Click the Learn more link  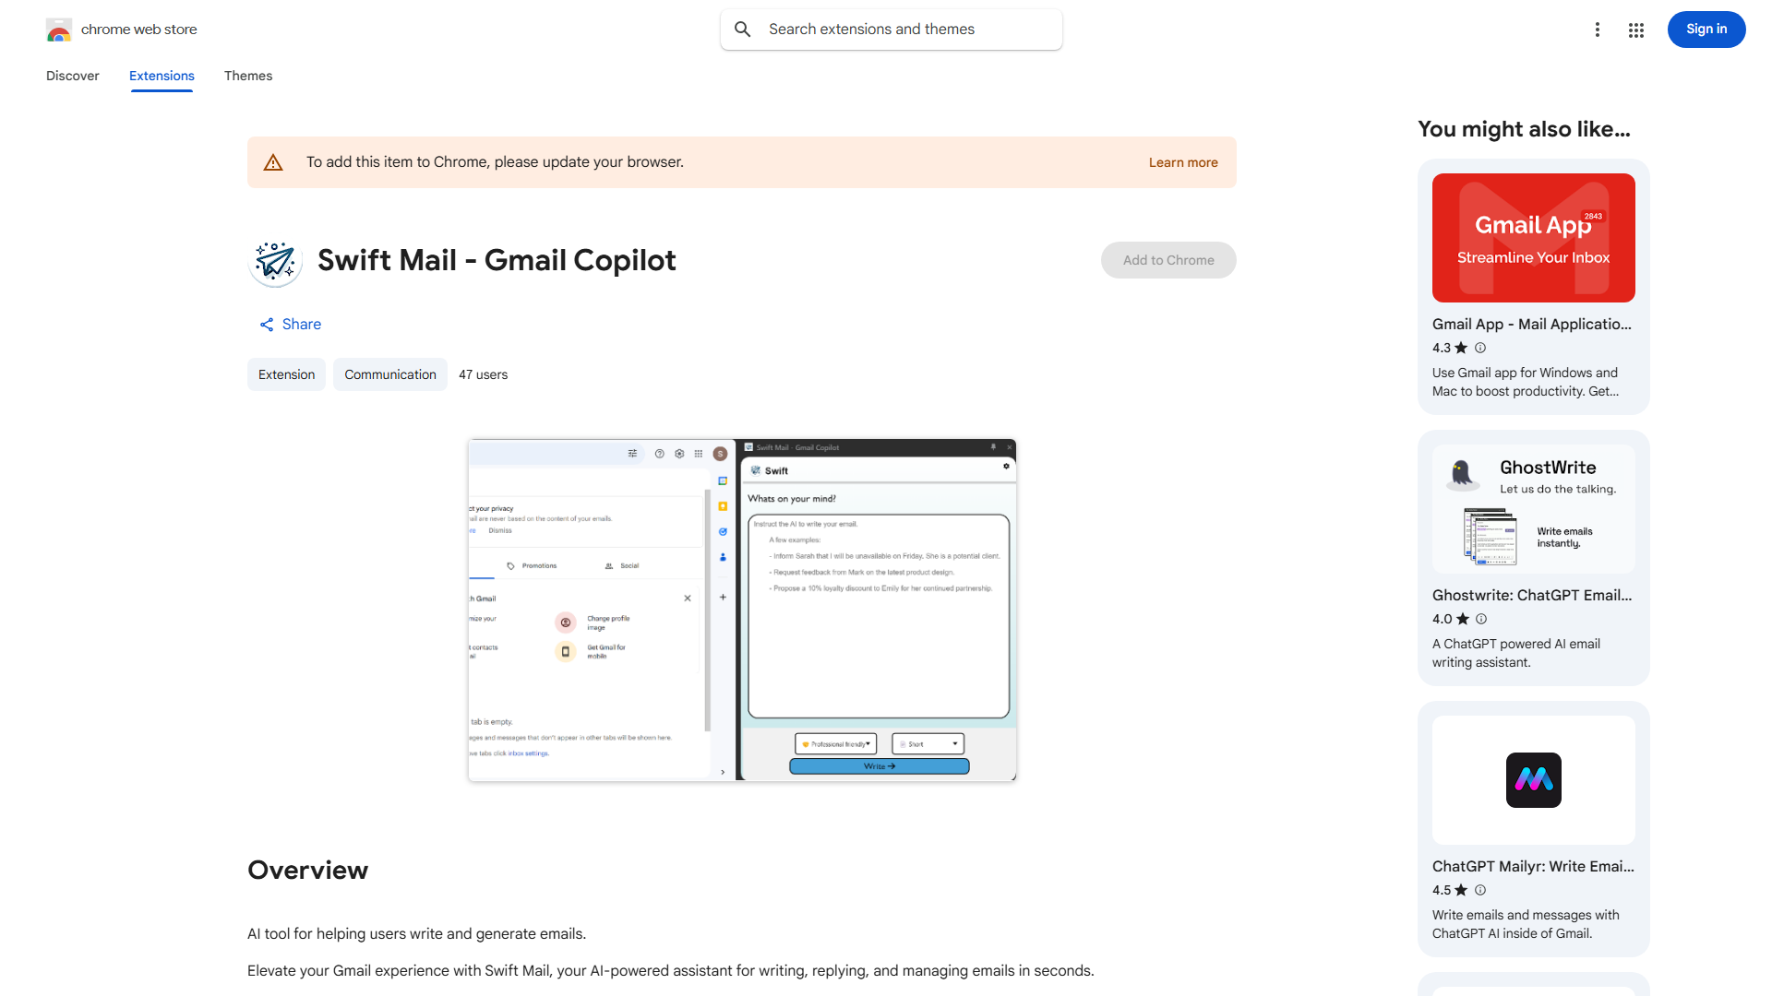pyautogui.click(x=1182, y=161)
